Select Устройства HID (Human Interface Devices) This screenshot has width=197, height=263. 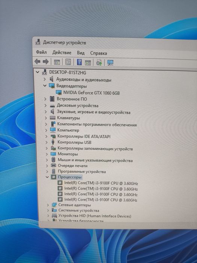[95, 216]
